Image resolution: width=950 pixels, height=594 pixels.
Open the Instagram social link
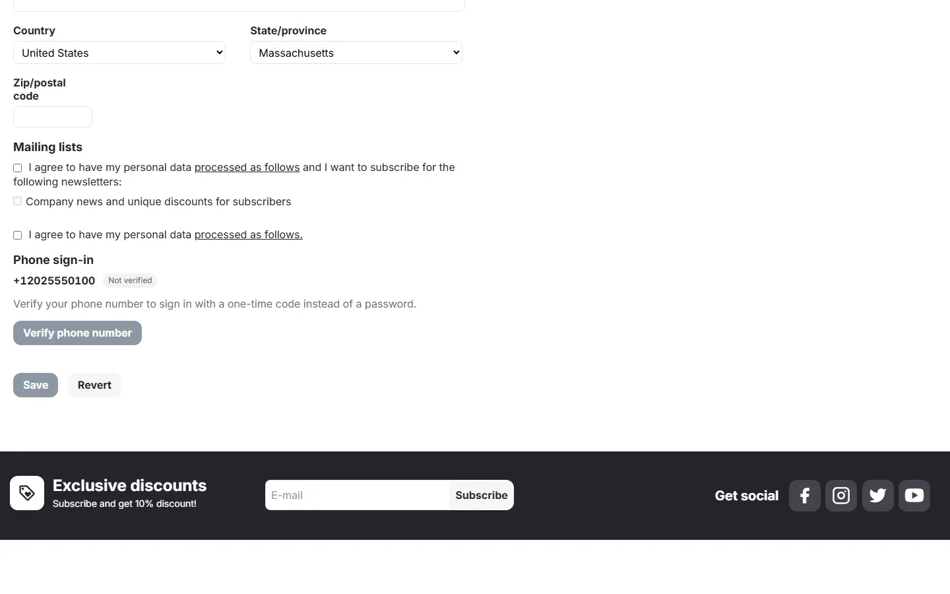[841, 496]
